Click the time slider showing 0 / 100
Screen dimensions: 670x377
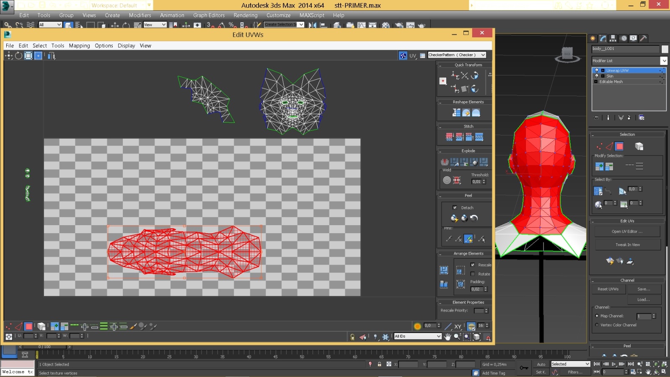44,347
